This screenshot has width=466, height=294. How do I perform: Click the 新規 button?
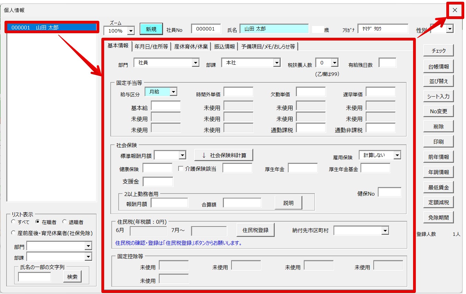pyautogui.click(x=151, y=29)
